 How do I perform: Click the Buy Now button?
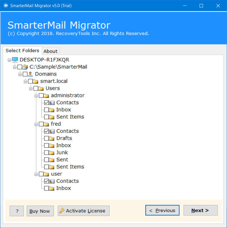(x=40, y=211)
